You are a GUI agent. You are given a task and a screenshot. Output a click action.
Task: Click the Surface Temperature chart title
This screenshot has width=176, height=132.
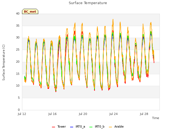(x=88, y=3)
